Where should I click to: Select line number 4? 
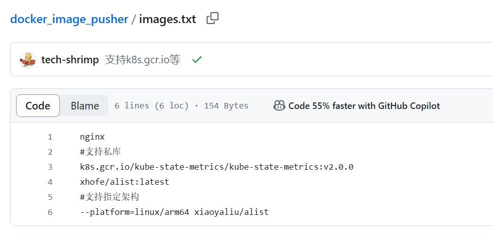pyautogui.click(x=50, y=182)
